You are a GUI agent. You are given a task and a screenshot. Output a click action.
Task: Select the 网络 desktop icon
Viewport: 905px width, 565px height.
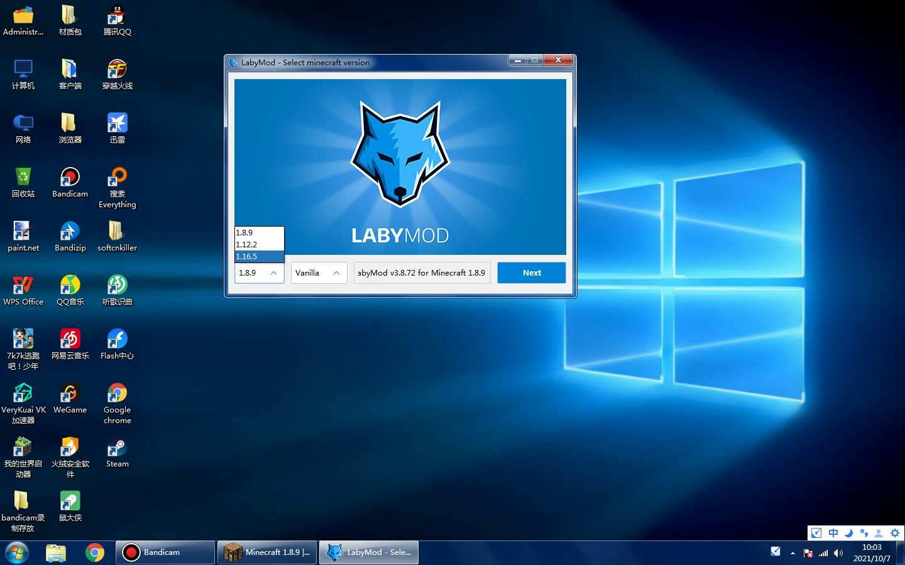pyautogui.click(x=23, y=129)
